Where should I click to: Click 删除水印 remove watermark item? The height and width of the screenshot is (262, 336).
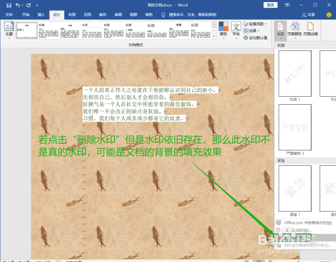pos(305,238)
